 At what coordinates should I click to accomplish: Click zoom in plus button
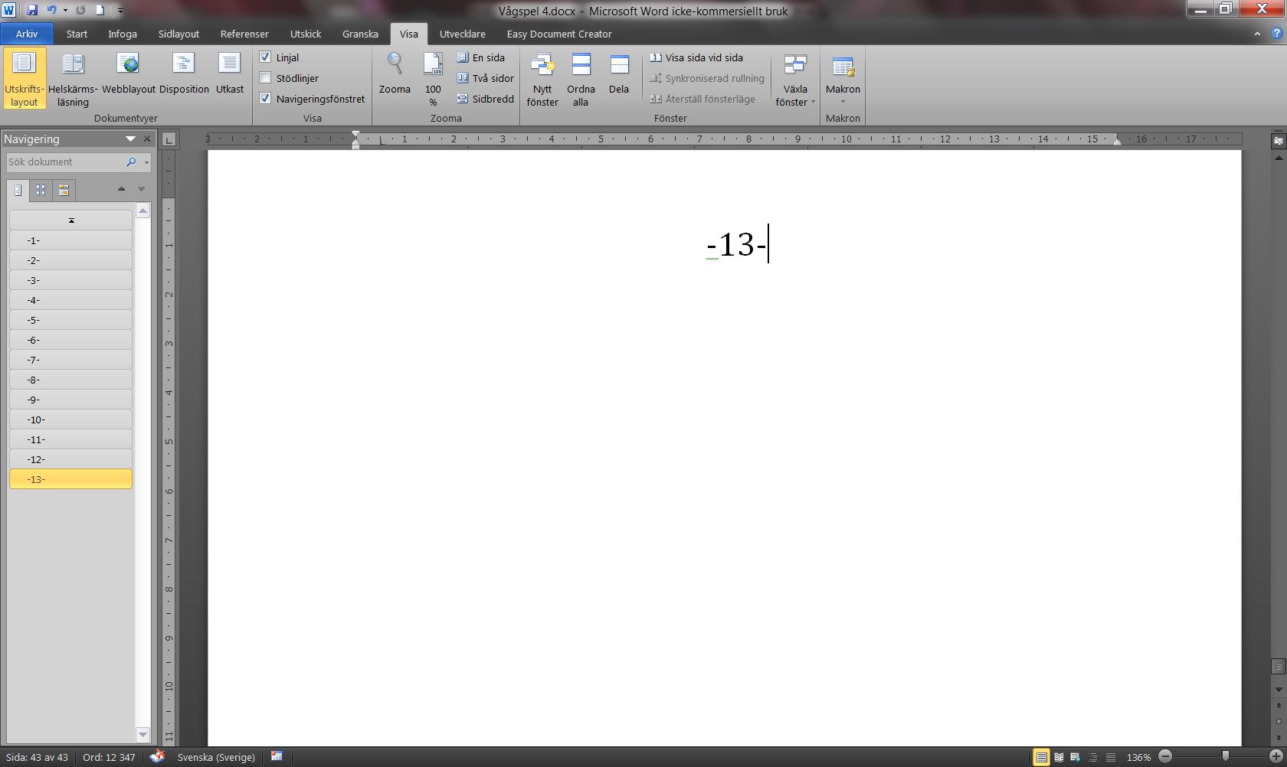click(x=1276, y=756)
